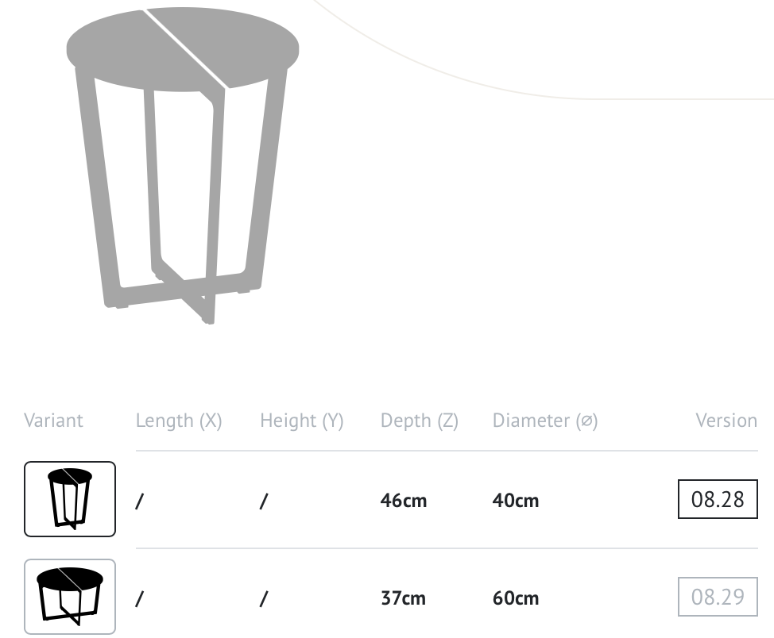Click the Diameter (⌀) column header
The width and height of the screenshot is (774, 638).
coord(545,421)
